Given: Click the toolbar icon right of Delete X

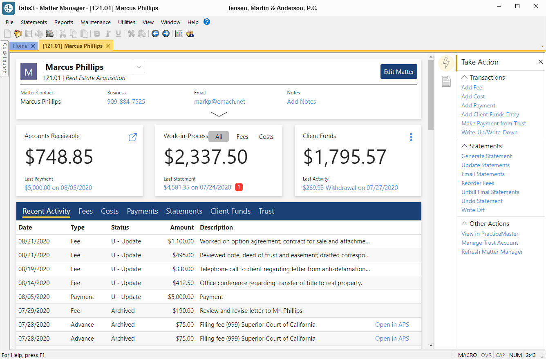Looking at the screenshot, I should click(x=142, y=33).
